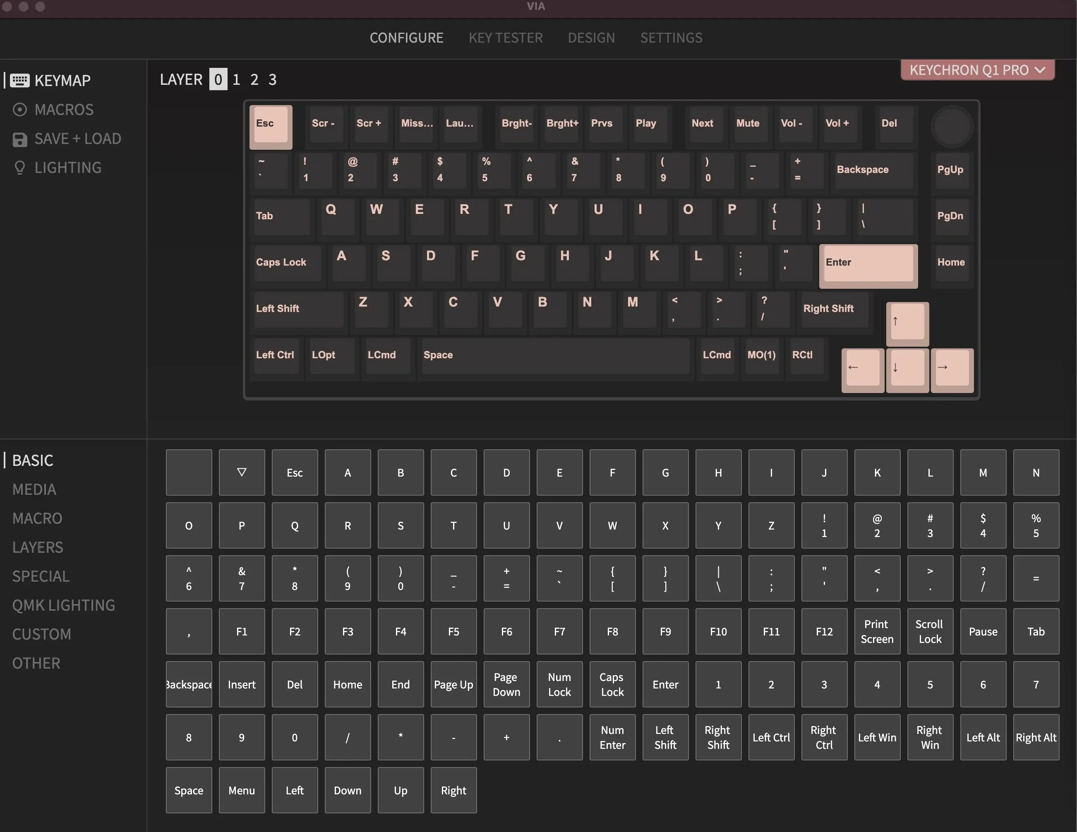
Task: Choose the Print Screen keycode button
Action: click(x=877, y=631)
